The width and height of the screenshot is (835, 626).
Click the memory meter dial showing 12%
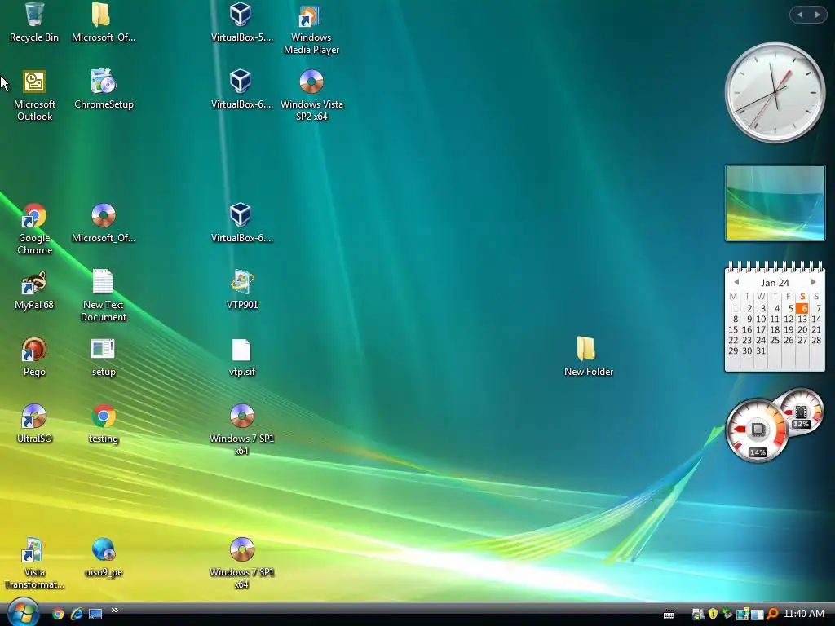click(x=802, y=412)
